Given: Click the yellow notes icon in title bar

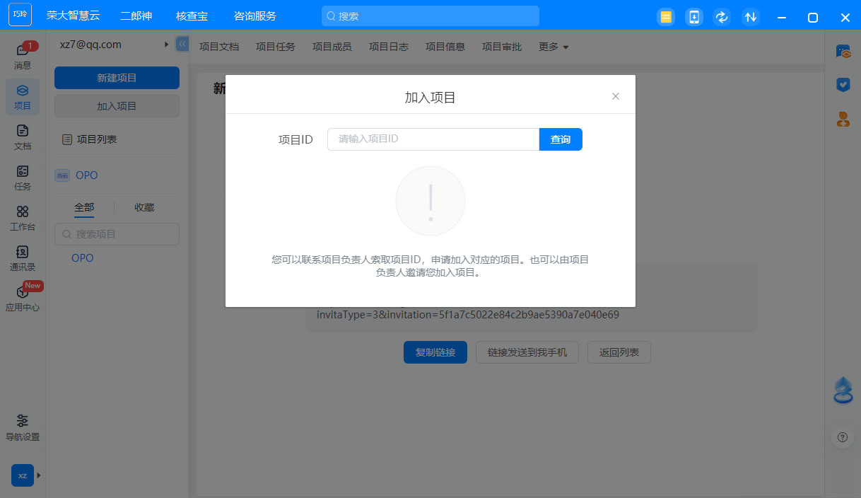Looking at the screenshot, I should click(665, 17).
